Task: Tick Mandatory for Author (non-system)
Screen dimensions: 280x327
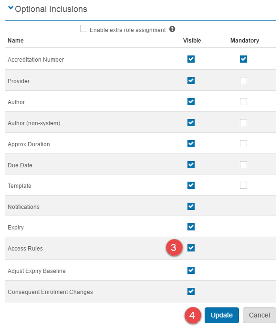Action: click(243, 122)
